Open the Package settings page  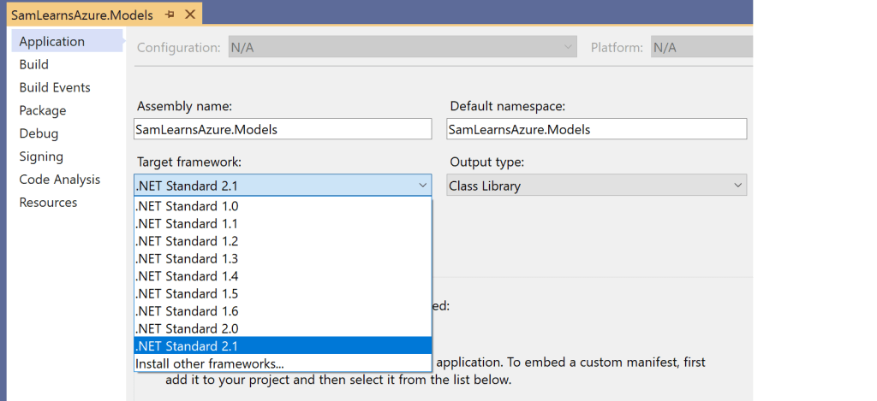coord(43,110)
